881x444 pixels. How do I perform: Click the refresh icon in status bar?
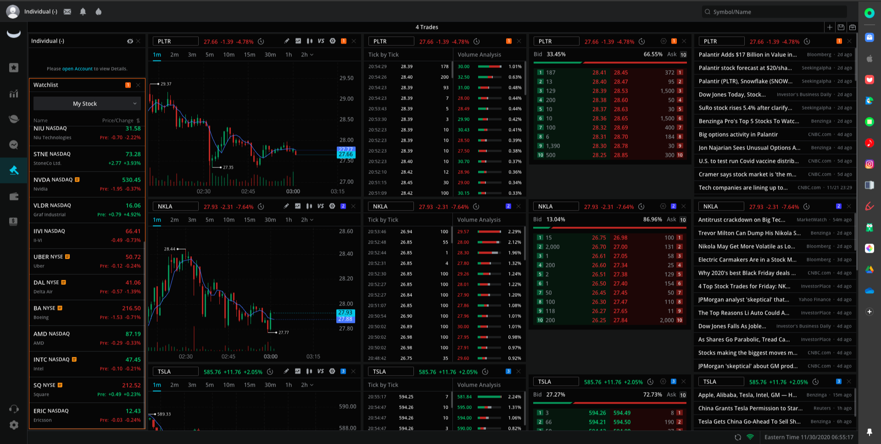click(738, 437)
